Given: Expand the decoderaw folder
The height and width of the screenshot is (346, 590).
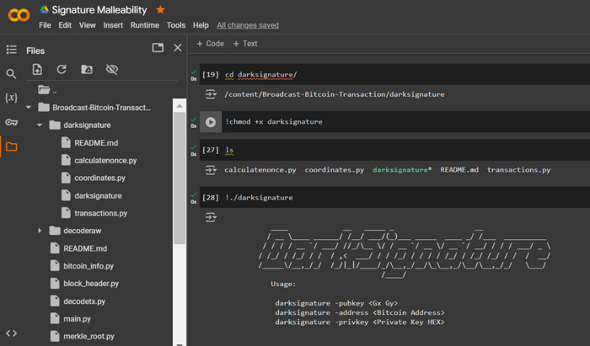Looking at the screenshot, I should 40,231.
